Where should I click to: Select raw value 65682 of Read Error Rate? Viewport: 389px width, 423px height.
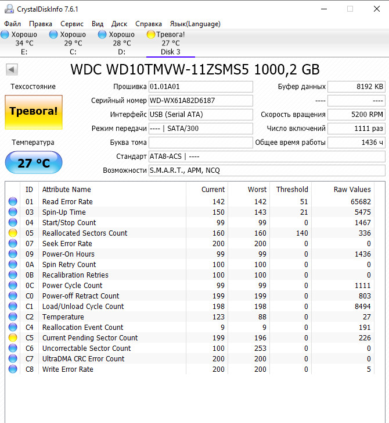[361, 201]
